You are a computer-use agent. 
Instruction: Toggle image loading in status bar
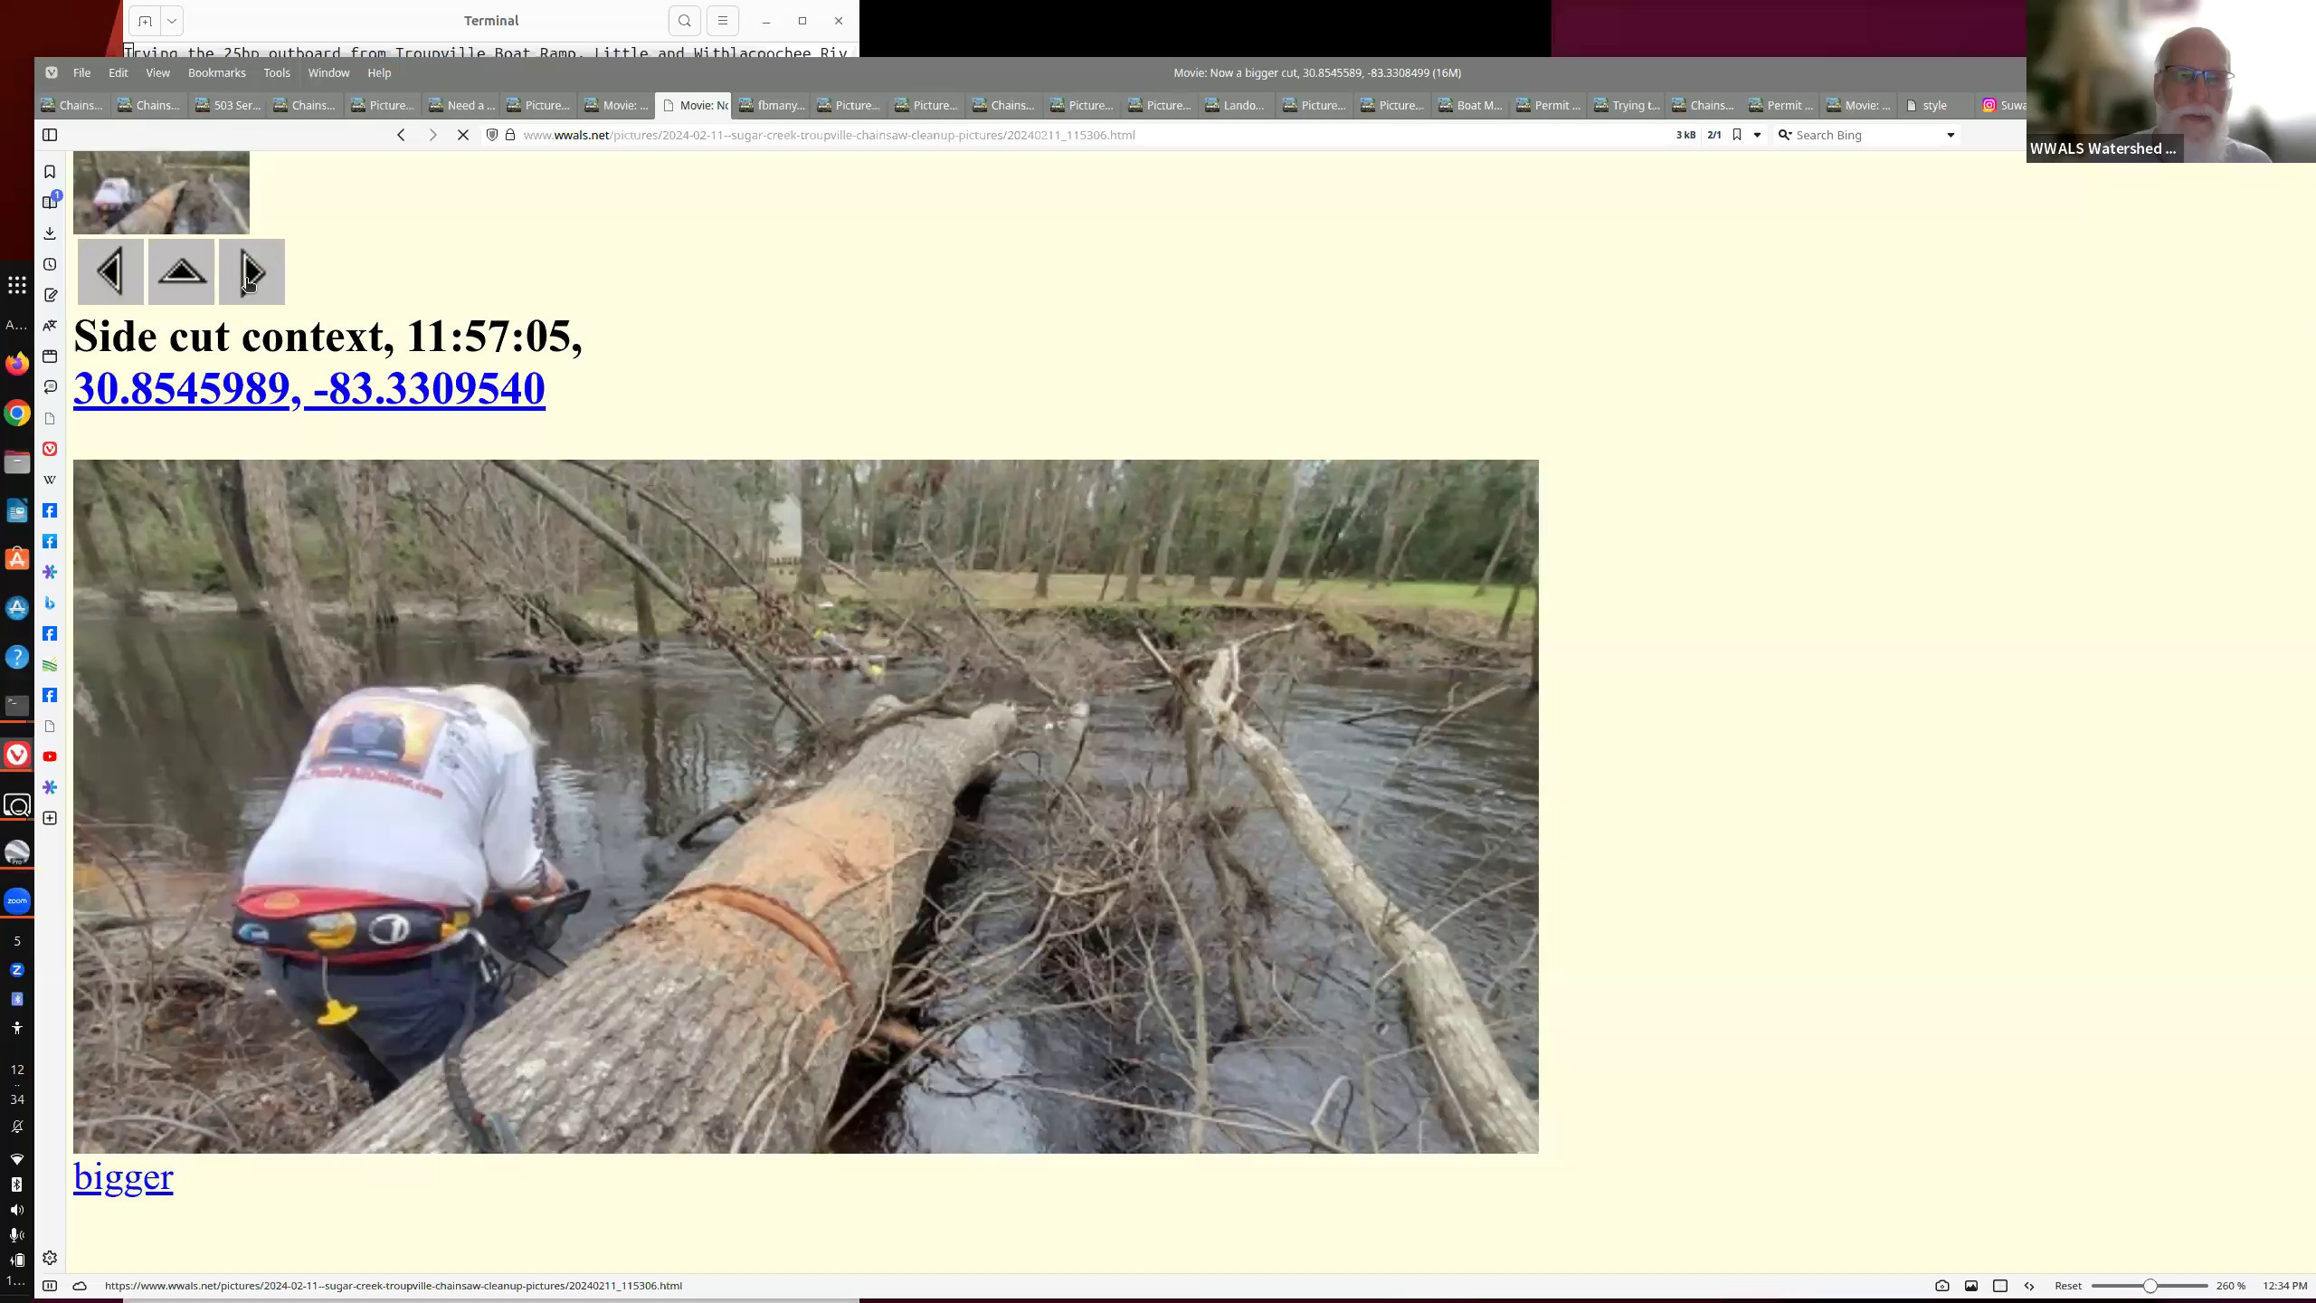(x=1971, y=1286)
